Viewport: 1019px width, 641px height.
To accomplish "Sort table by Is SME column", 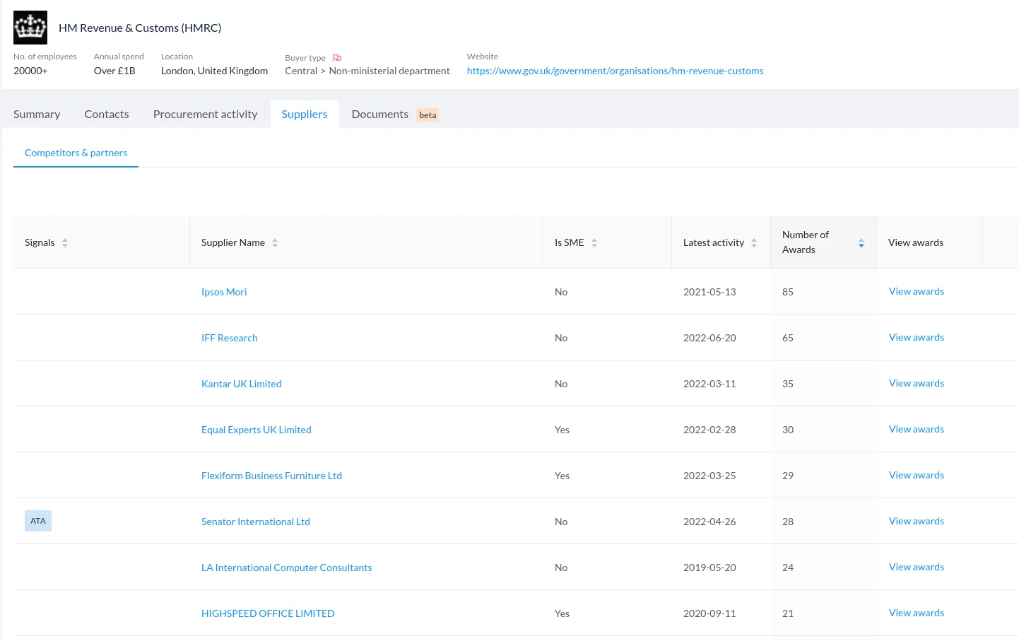I will [x=594, y=242].
